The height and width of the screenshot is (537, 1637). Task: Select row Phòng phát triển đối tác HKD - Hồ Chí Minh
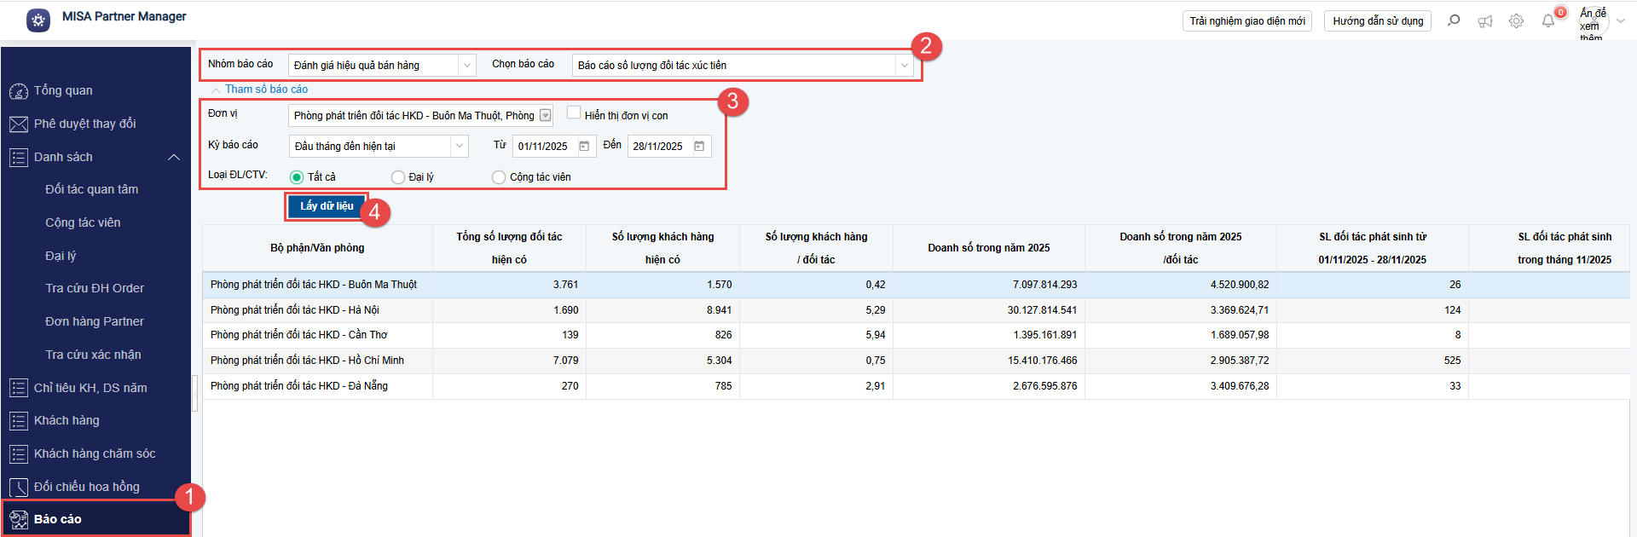pyautogui.click(x=916, y=361)
